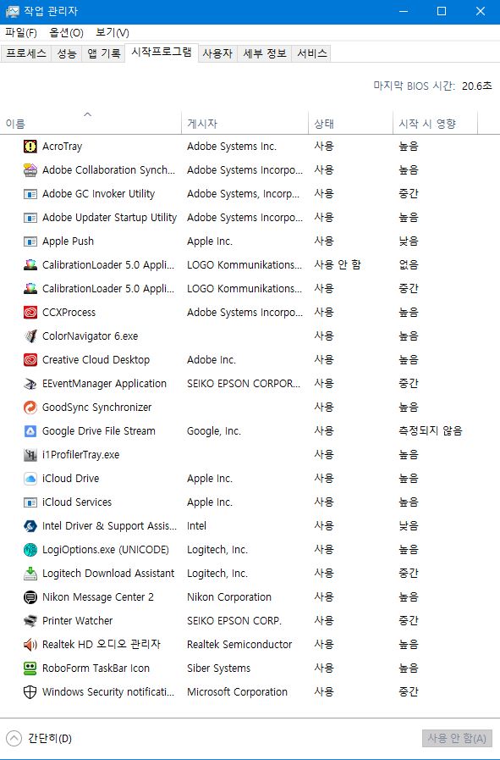Click the i1ProfilerTray.exe icon

tap(30, 455)
